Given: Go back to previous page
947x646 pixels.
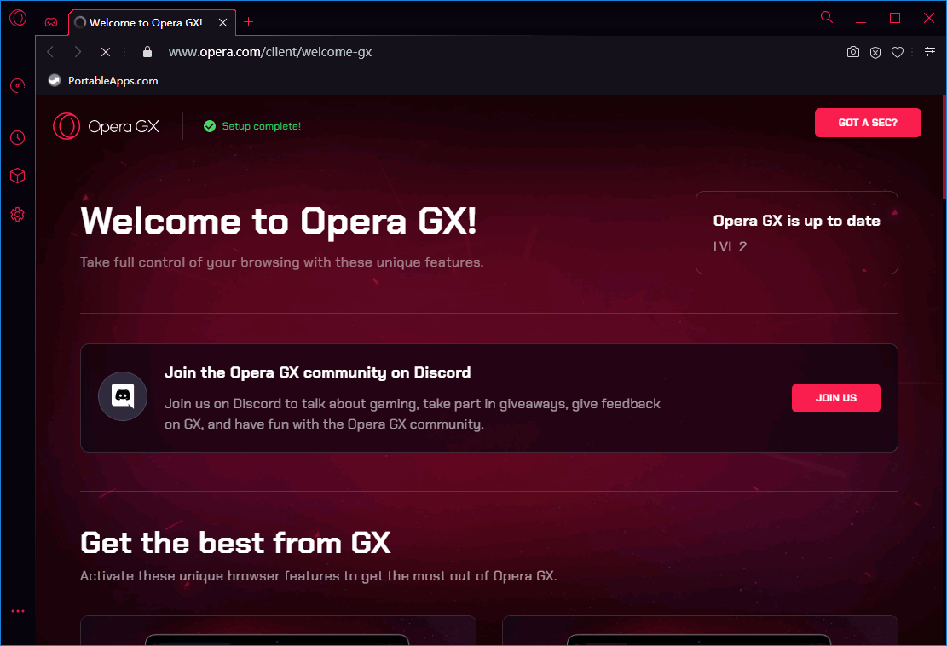Looking at the screenshot, I should [x=51, y=52].
